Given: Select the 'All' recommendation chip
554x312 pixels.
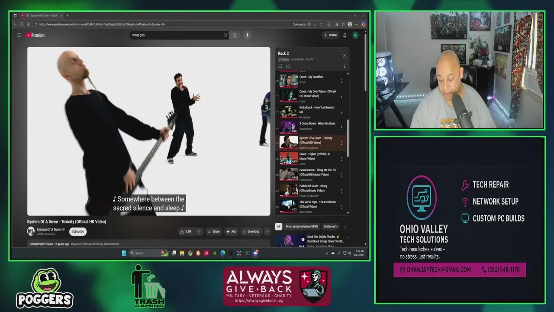Looking at the screenshot, I should 279,226.
